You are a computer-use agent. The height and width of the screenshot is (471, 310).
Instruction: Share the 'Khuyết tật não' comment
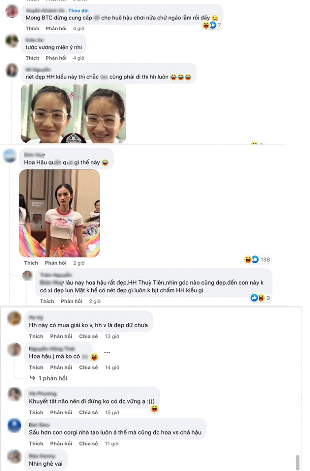[x=88, y=413]
